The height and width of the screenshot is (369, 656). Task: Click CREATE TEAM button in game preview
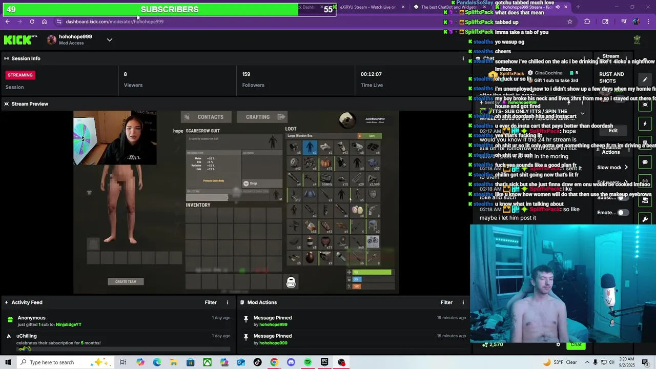click(126, 281)
